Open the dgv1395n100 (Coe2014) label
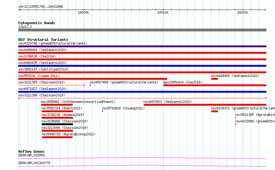 (x=183, y=82)
